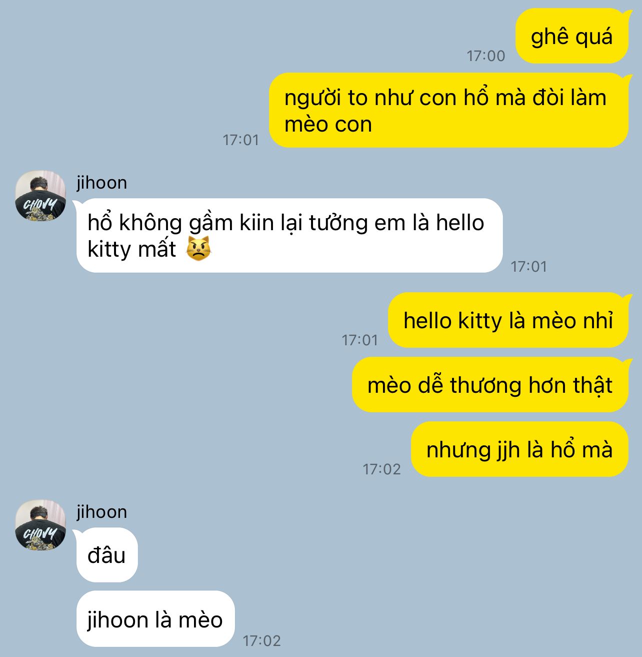This screenshot has height=657, width=642.
Task: Open jihoon's profile avatar above the hello kitty message
Action: tap(40, 196)
